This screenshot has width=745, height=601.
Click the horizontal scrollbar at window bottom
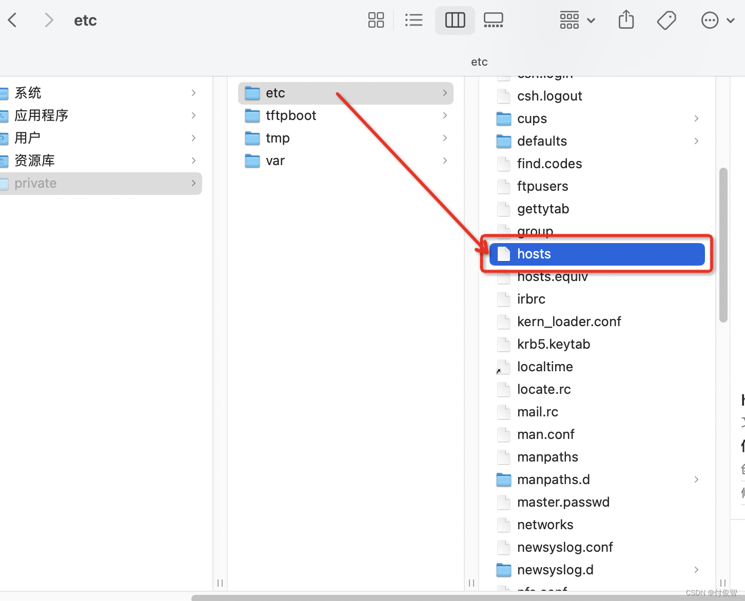point(468,598)
